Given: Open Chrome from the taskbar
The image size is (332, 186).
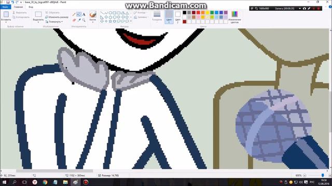Looking at the screenshot, I should [45, 182].
